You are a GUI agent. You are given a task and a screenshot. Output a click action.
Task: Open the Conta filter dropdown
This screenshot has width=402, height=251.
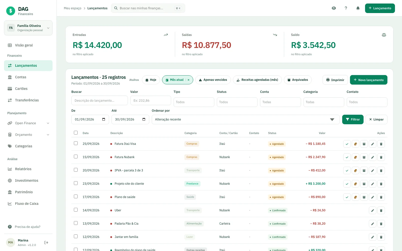[280, 102]
